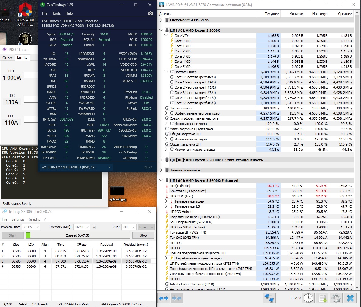Close sensors with the blue X icon
Viewport: 361px width, 307px height.
(x=350, y=298)
